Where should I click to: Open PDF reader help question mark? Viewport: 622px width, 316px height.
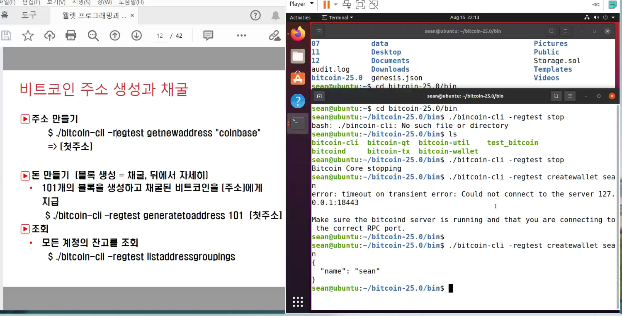click(x=255, y=16)
